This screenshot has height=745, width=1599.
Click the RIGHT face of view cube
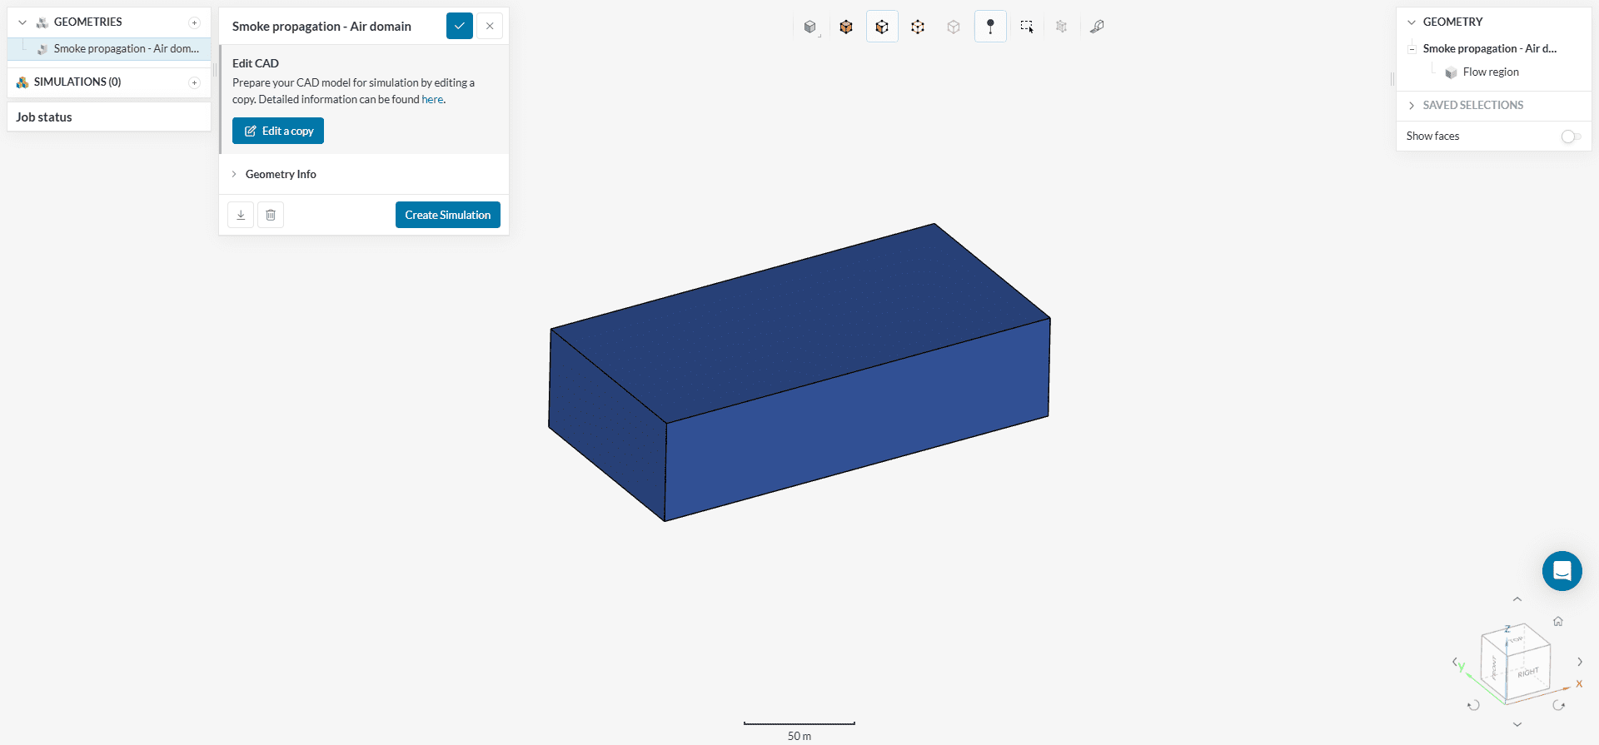point(1528,671)
